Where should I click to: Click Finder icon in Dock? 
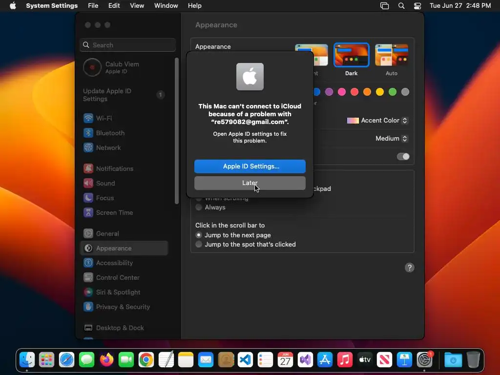click(27, 360)
